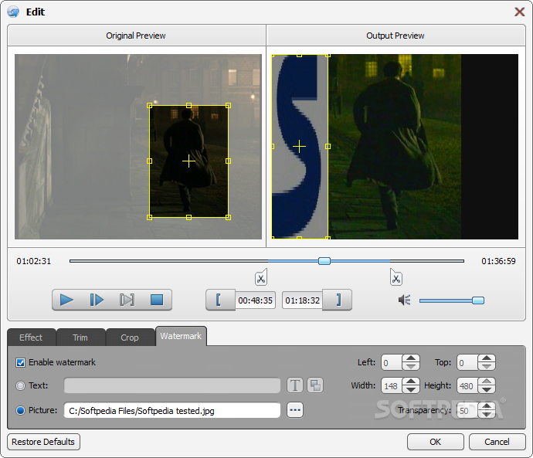Click the Play button
Screen dimensions: 533x458
coord(66,300)
